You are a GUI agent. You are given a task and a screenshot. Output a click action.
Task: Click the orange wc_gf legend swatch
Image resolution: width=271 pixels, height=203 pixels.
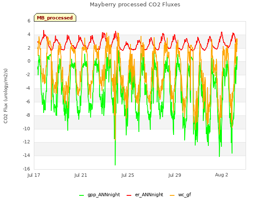click(x=172, y=195)
